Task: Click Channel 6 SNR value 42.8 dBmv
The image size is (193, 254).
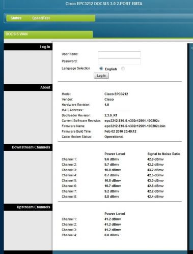Action: (x=155, y=186)
